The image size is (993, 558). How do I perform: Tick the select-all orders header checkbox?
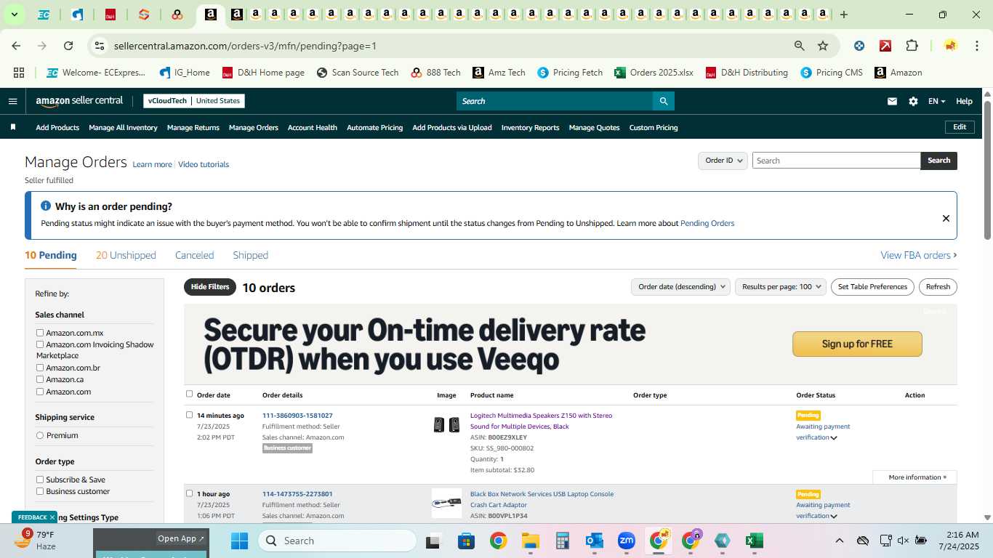(189, 394)
